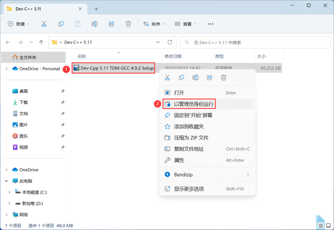Open 下载 in quick access
Screen dimensions: 334x230
tap(20, 102)
